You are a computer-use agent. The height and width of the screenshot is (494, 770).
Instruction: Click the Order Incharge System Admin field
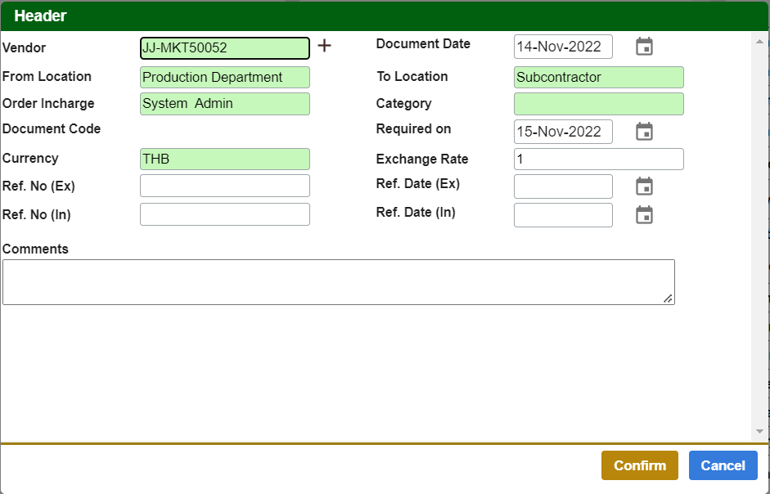coord(224,104)
